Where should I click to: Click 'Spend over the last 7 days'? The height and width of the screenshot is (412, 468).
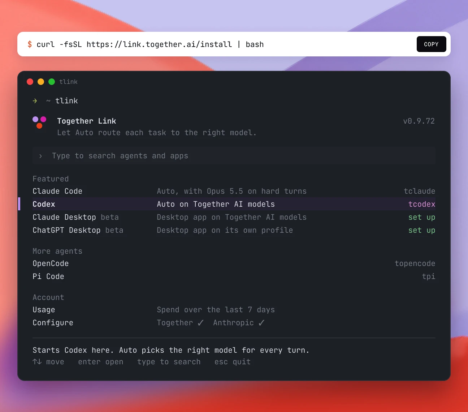(x=216, y=310)
